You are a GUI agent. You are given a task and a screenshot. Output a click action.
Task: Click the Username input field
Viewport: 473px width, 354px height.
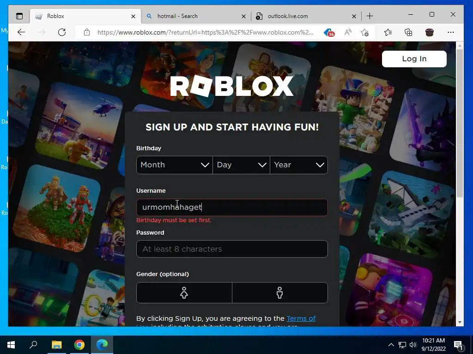point(232,207)
